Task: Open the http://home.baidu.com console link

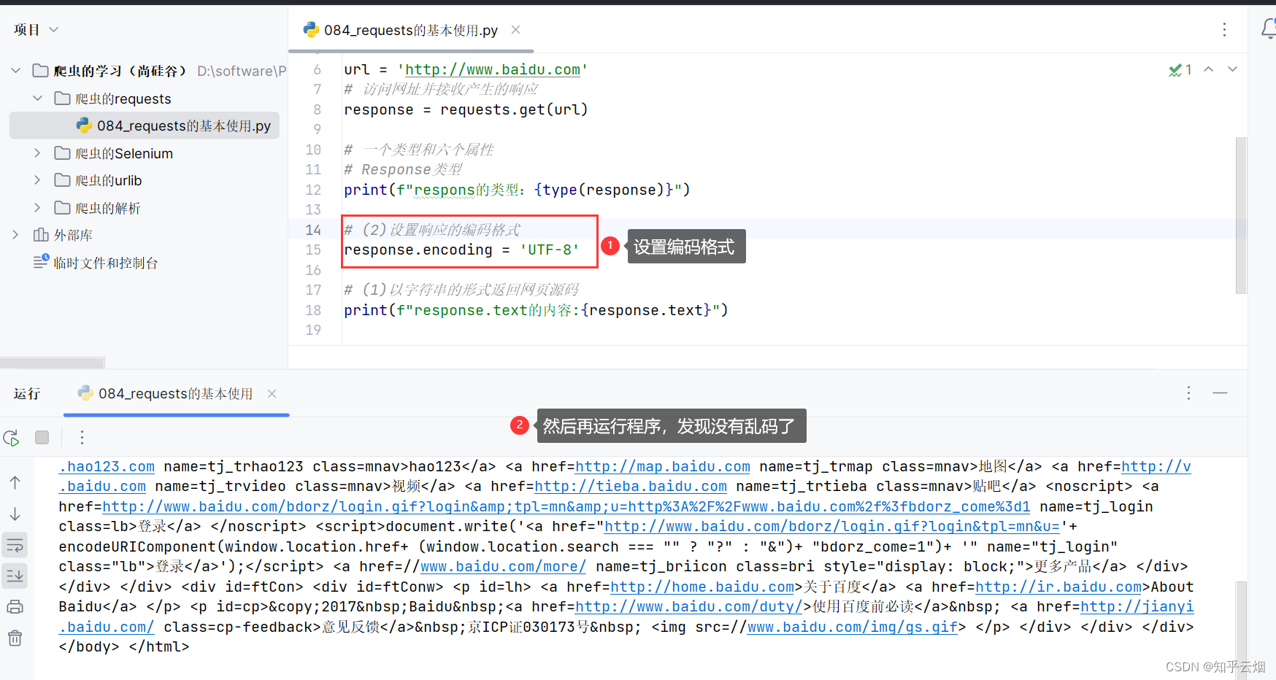Action: pyautogui.click(x=702, y=587)
